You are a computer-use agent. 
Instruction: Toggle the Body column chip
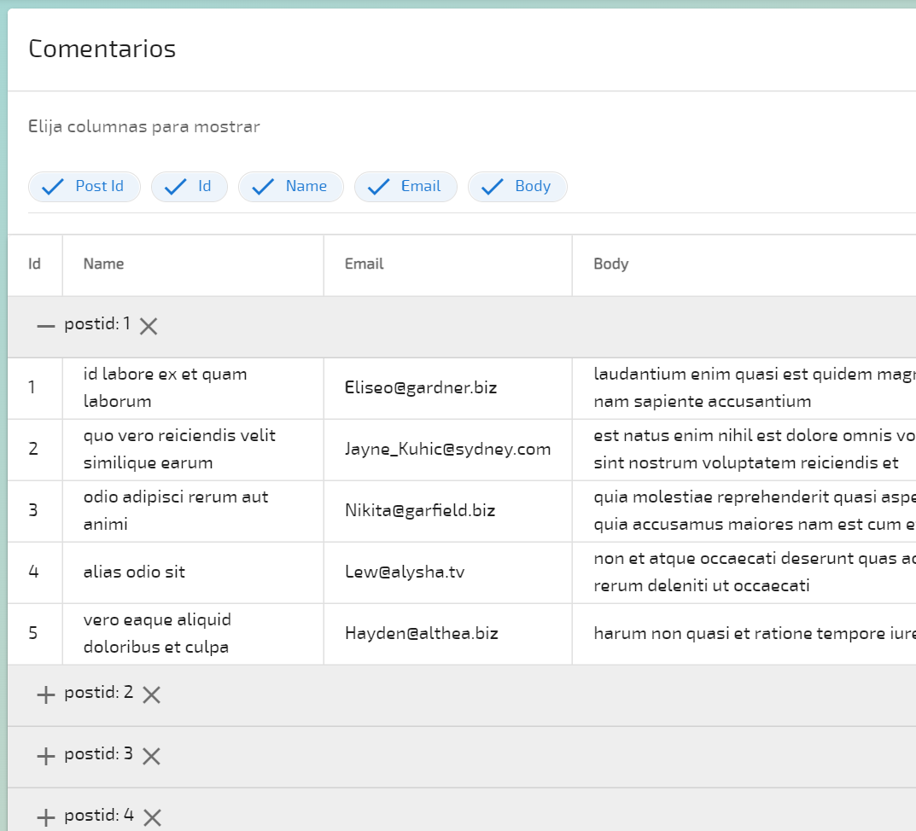(517, 187)
